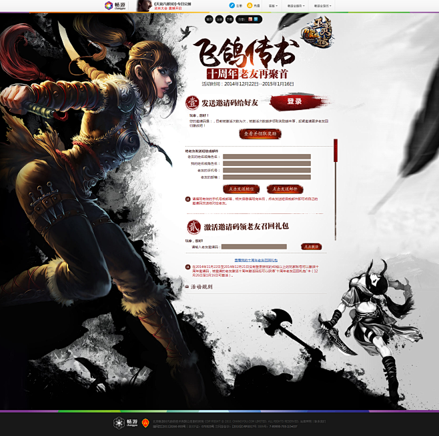The height and width of the screenshot is (436, 439).
Task: Click the red scrollbar thumb beside the form
Action: pos(336,150)
